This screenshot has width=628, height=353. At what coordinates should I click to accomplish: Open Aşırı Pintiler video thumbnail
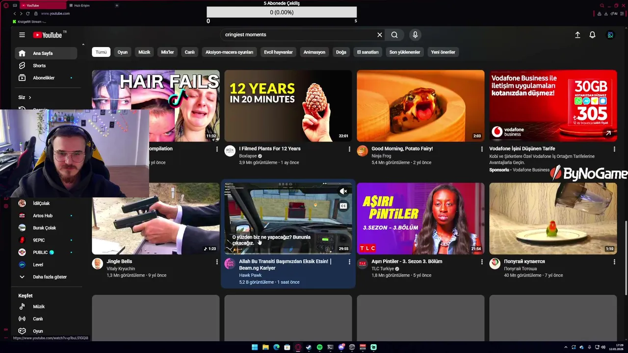(420, 219)
